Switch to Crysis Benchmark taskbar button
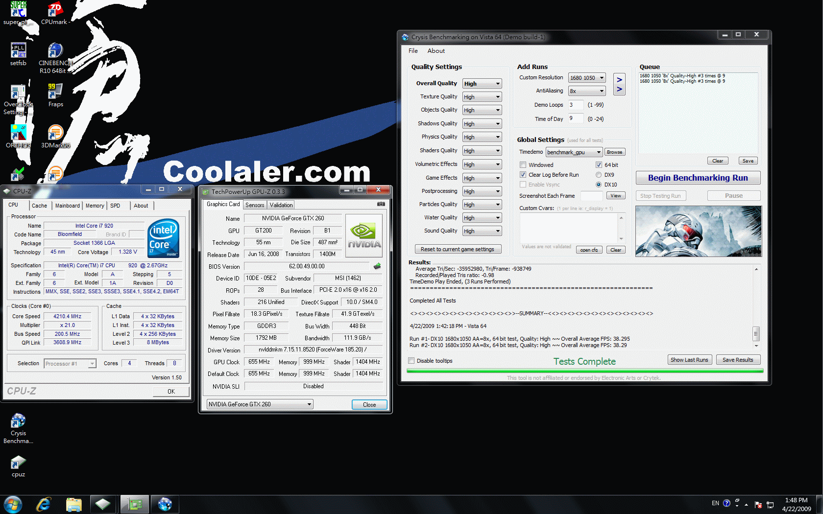Screen dimensions: 823x514 [165, 504]
